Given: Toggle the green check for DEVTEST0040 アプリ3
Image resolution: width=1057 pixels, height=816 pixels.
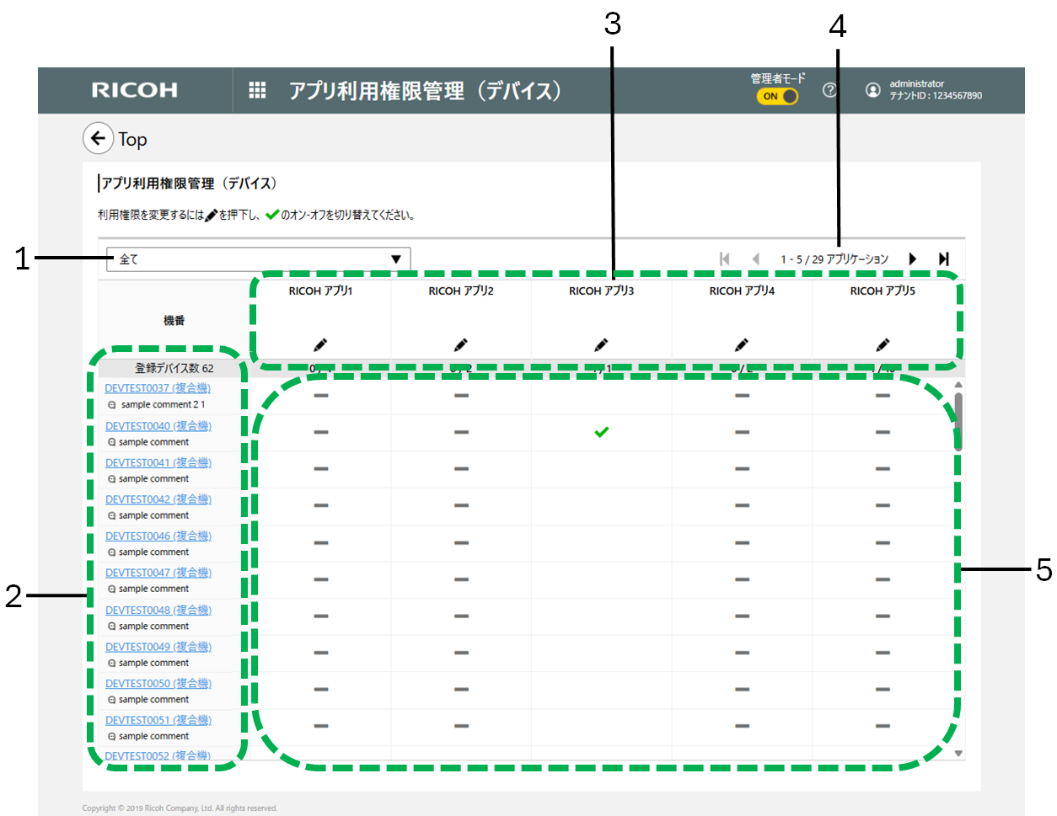Looking at the screenshot, I should [601, 432].
